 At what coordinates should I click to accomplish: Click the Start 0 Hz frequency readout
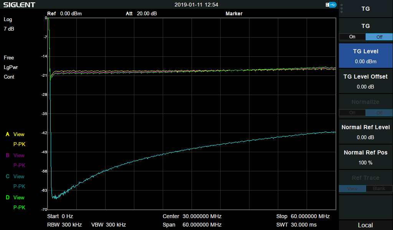click(60, 216)
